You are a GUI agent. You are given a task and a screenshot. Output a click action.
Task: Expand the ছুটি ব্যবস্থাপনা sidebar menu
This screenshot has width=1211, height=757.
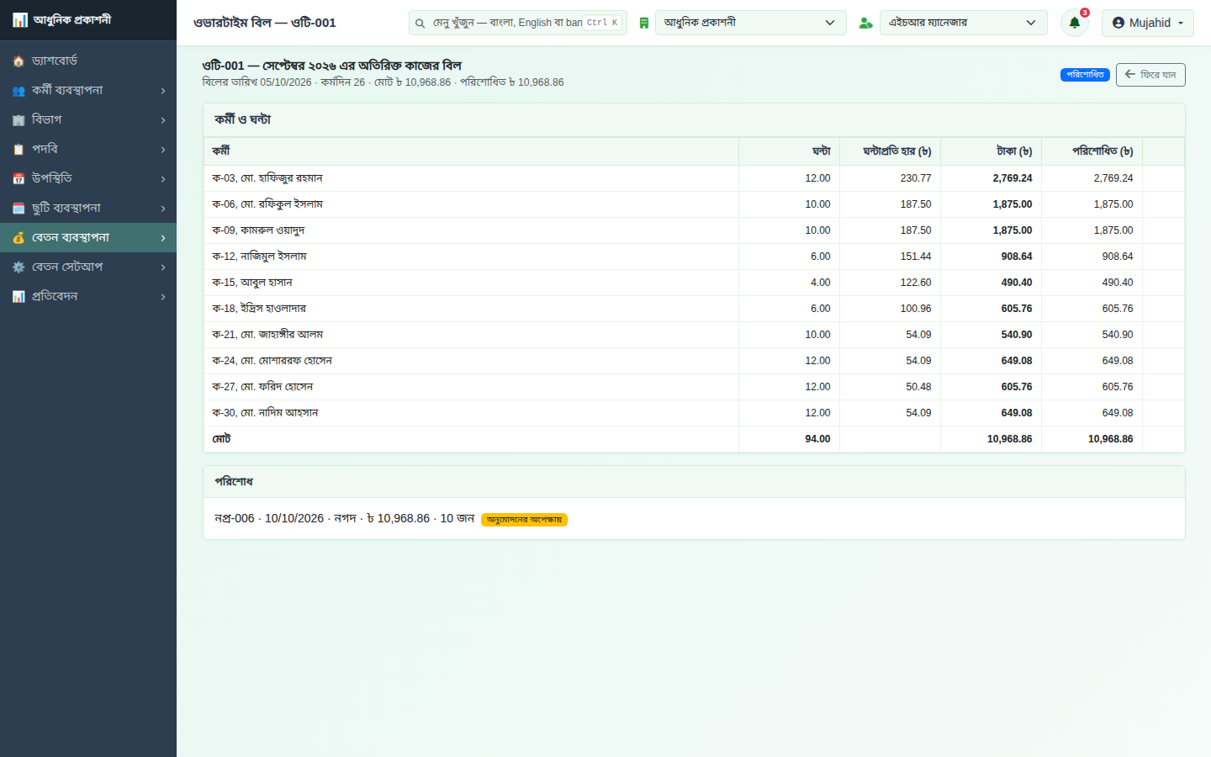88,208
